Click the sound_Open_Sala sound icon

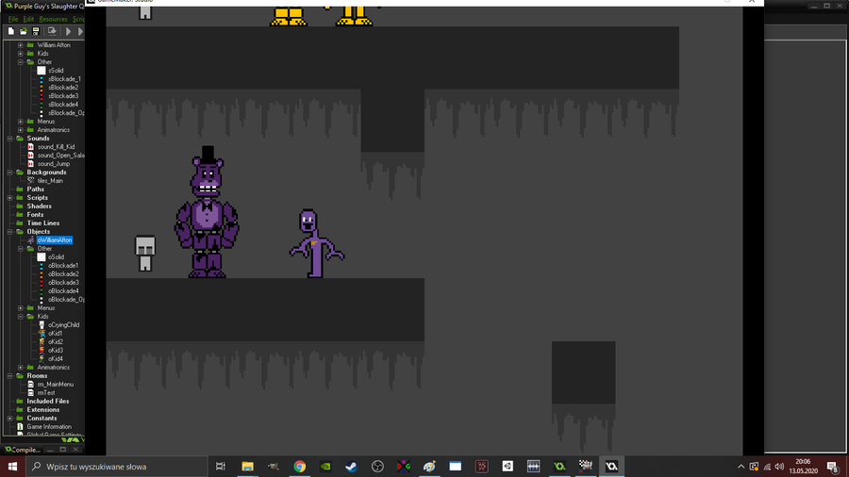point(31,156)
